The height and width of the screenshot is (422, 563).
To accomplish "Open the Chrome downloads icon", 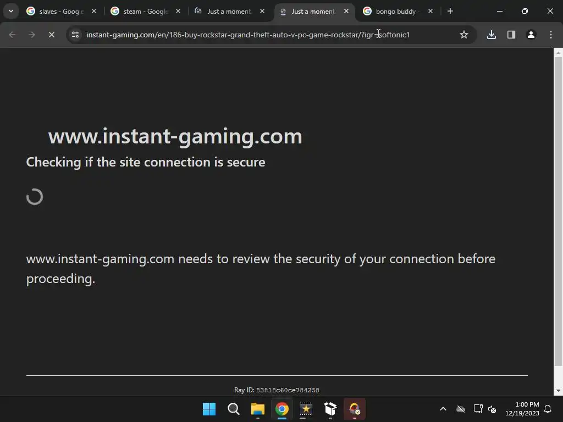I will pos(492,35).
